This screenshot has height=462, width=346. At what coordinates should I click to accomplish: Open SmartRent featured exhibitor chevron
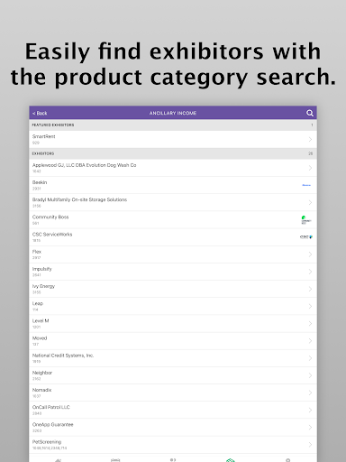pos(310,139)
